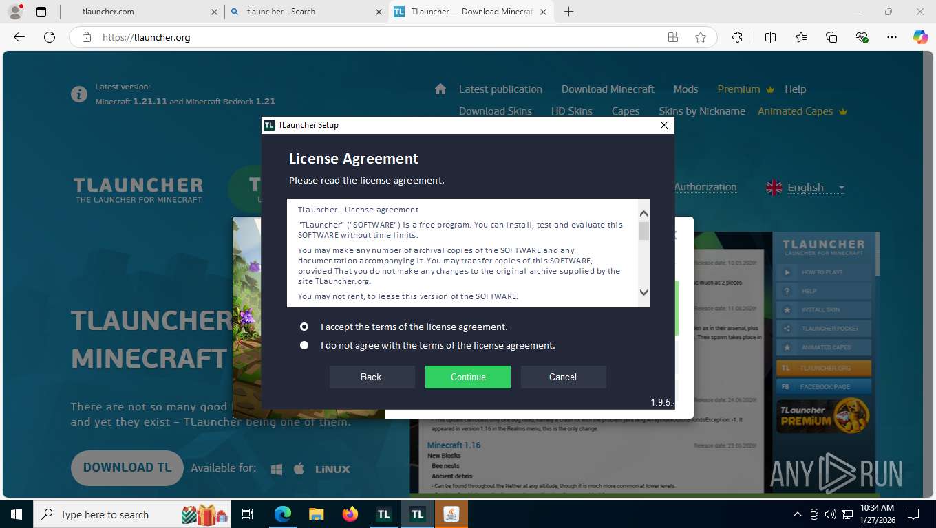Open the Copilot sidebar icon

[921, 37]
